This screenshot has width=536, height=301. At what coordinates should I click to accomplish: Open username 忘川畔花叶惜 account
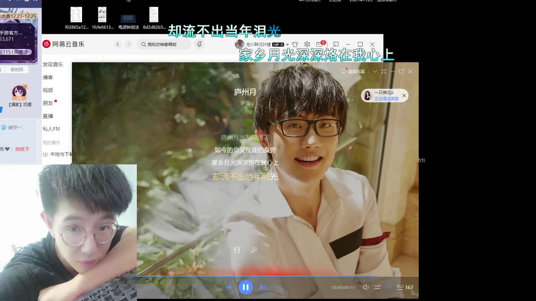[258, 44]
